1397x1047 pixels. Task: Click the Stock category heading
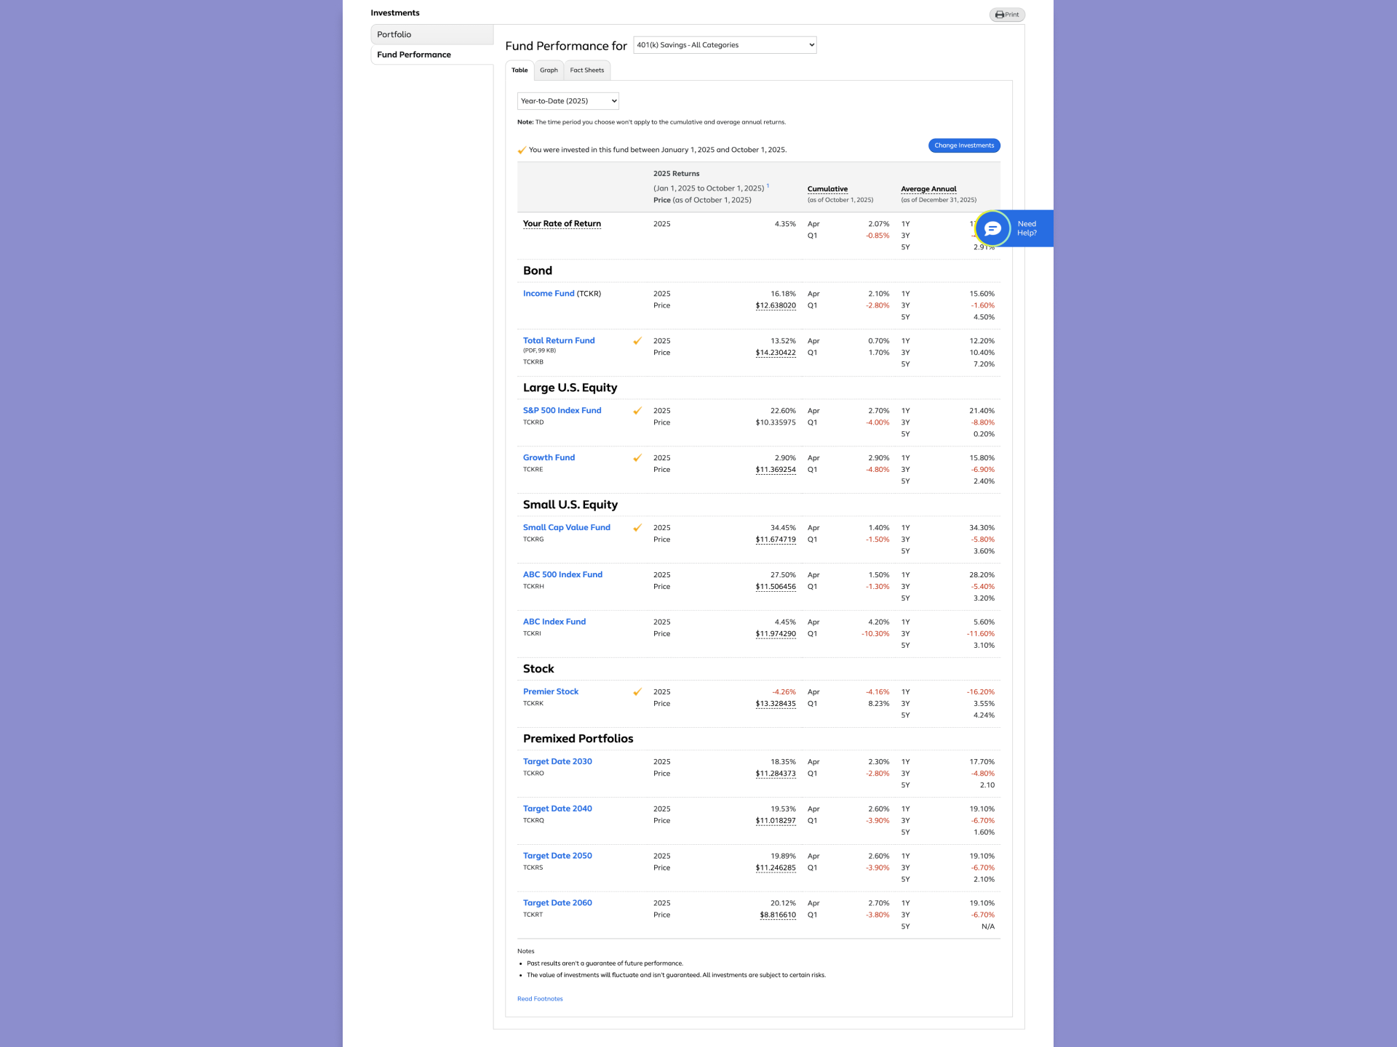click(x=538, y=669)
